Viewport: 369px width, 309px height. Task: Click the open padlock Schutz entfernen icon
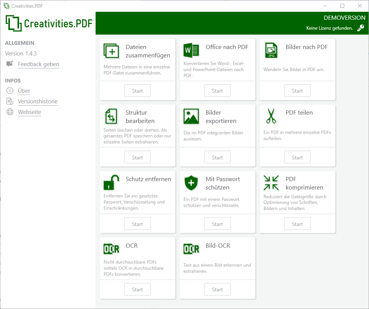pyautogui.click(x=111, y=182)
